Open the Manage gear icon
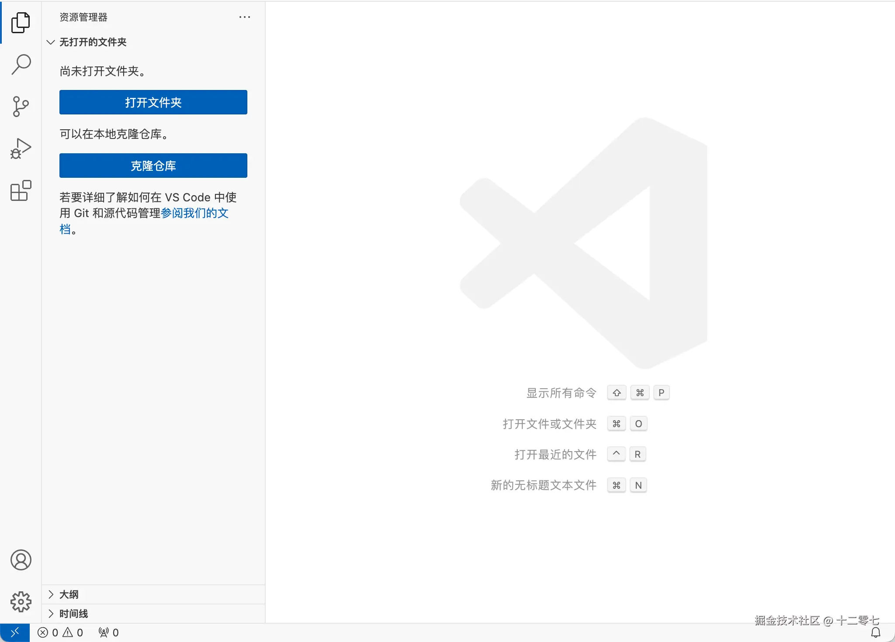 click(21, 602)
